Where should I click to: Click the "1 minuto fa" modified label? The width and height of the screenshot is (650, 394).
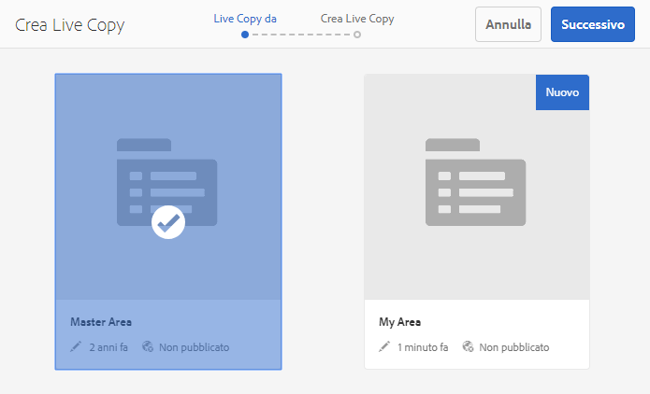tap(423, 347)
